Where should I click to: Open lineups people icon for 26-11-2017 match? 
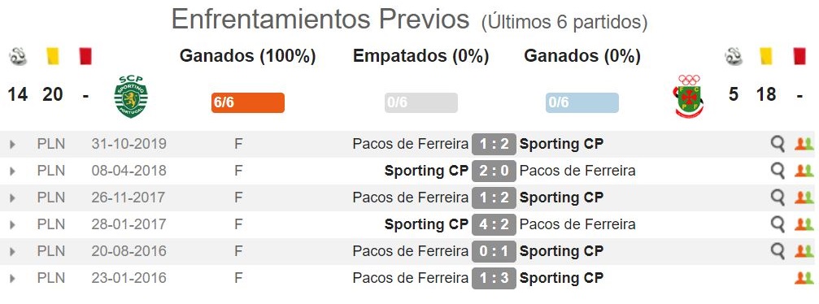[x=804, y=198]
